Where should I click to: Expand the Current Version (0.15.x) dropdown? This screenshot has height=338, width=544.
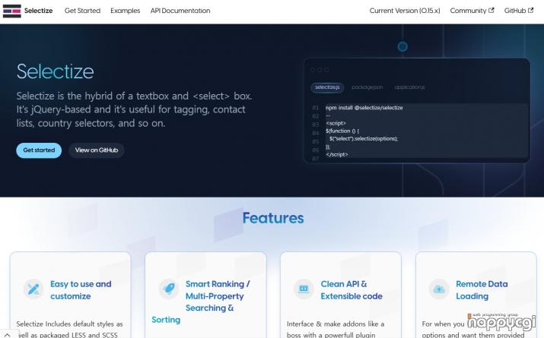(x=405, y=11)
